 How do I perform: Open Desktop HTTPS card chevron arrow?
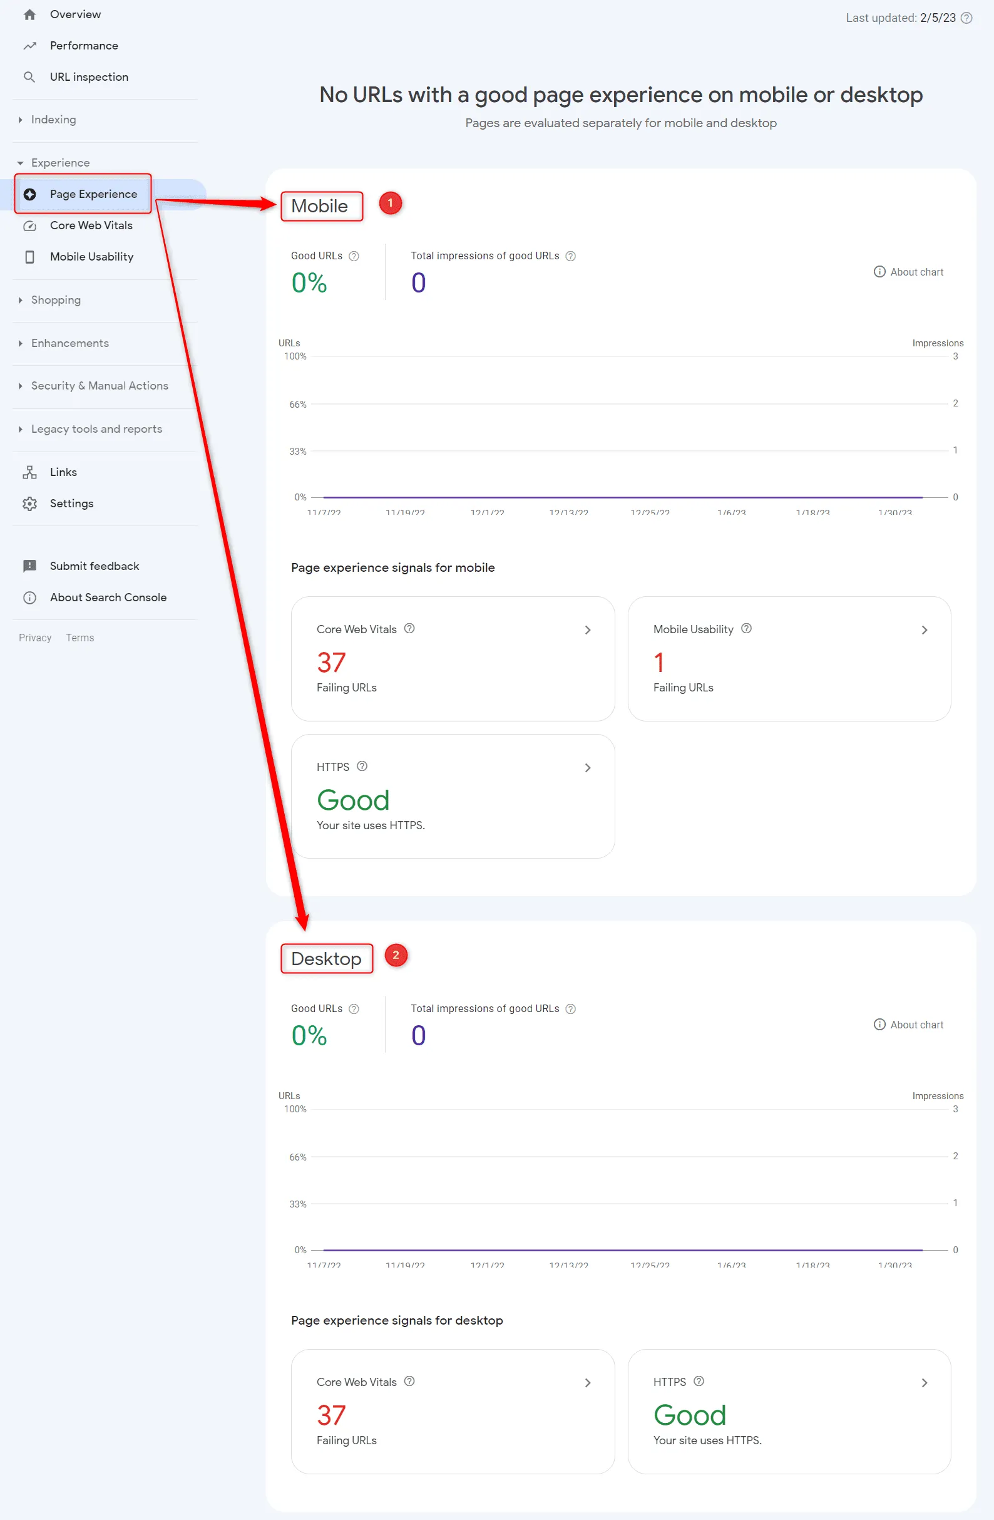pyautogui.click(x=925, y=1383)
